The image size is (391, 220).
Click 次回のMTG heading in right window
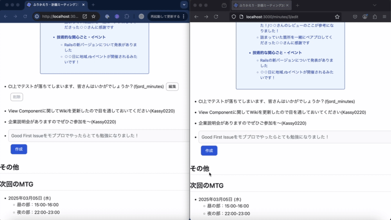(207, 186)
